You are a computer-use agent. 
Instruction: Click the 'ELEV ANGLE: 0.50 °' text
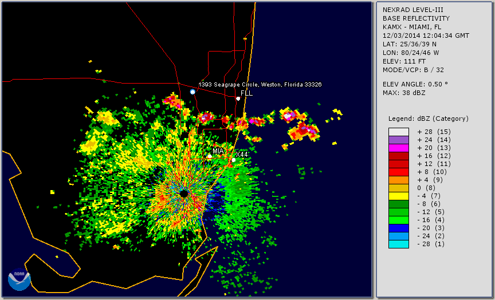pyautogui.click(x=415, y=84)
